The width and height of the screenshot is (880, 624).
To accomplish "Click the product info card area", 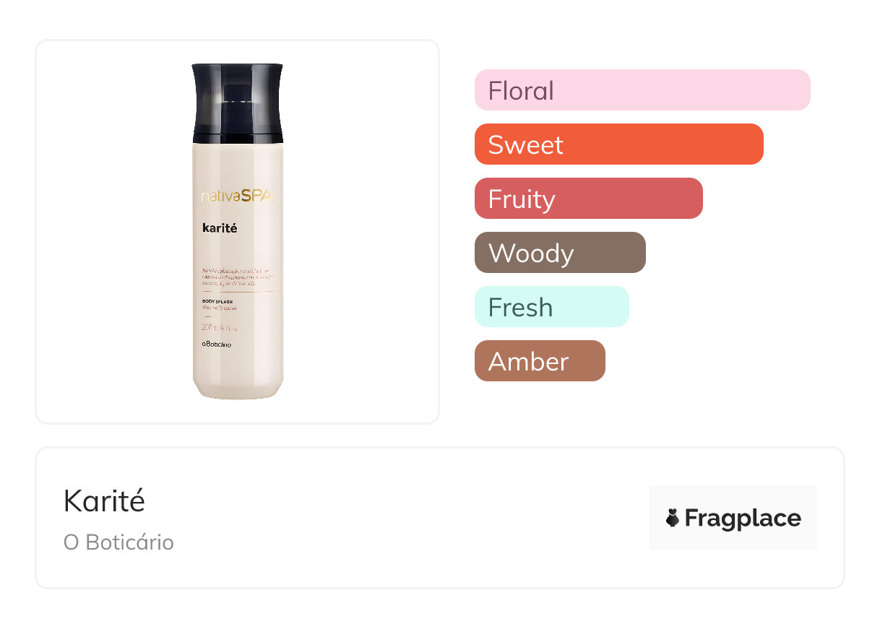I will click(x=440, y=518).
